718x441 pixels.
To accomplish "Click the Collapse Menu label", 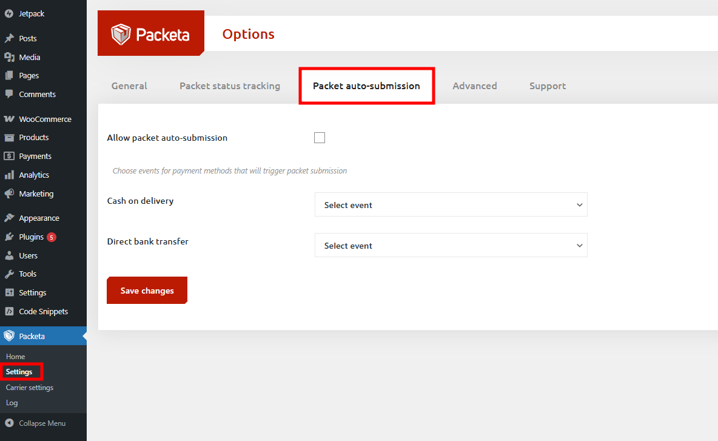I will pos(42,423).
